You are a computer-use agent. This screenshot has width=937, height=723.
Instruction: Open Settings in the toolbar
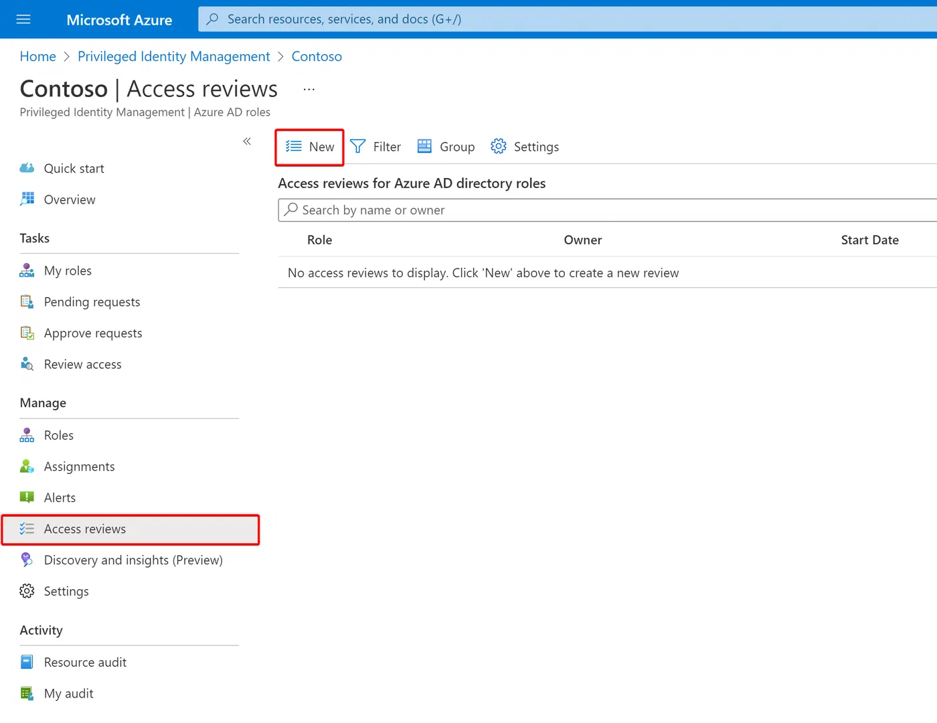click(x=525, y=147)
